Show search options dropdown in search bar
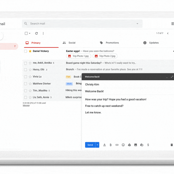Screen dimensions: 174x174 (138, 23)
